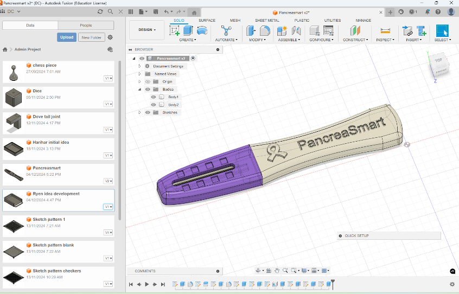Select the Fillet tool in Modify

265,31
